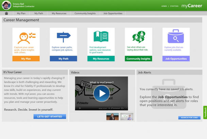Image resolution: width=207 pixels, height=139 pixels.
Task: Click the Staffing link in header
Action: [x=174, y=6]
